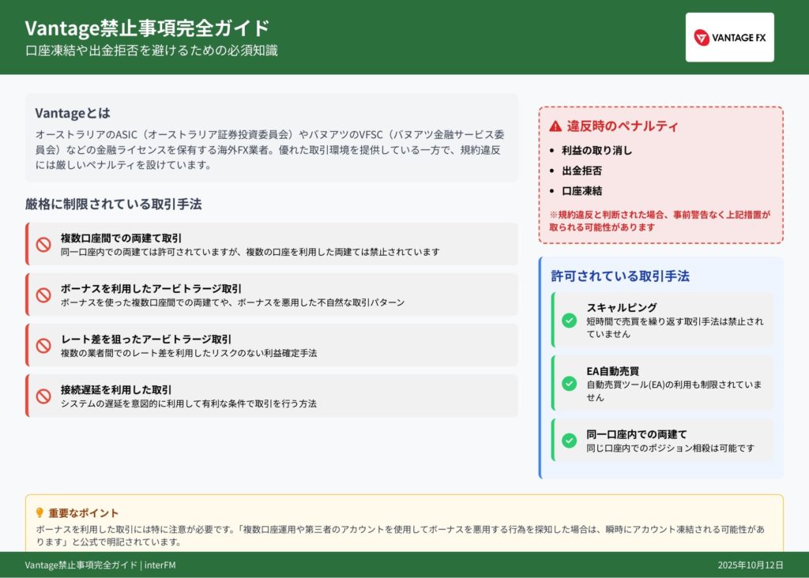809x578 pixels.
Task: Click the date 2025年10月12日 in footer
Action: pos(750,565)
